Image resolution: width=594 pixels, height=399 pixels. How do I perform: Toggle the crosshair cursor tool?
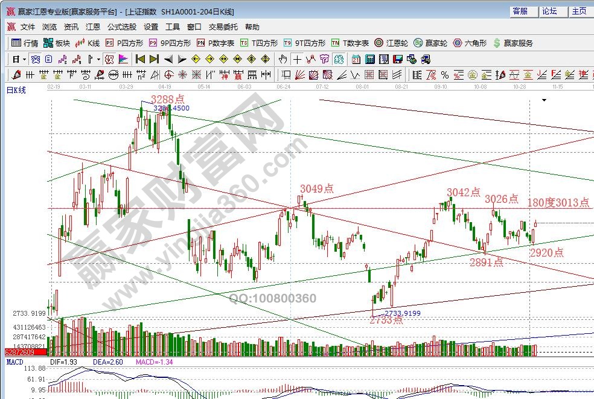(297, 59)
